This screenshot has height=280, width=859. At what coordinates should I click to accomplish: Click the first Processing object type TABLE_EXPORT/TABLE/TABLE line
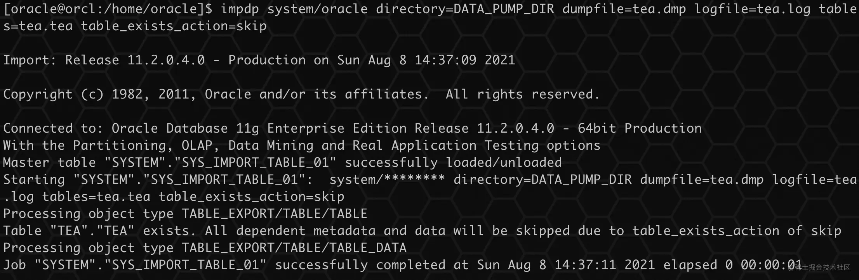point(185,214)
